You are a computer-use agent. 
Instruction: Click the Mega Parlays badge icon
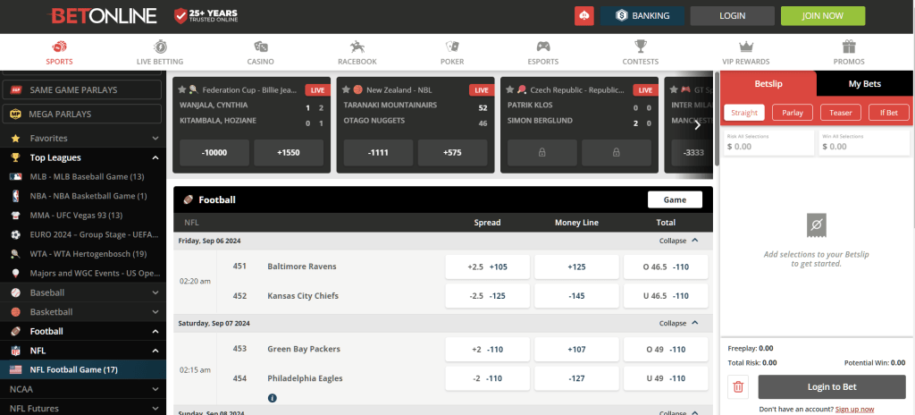tap(16, 114)
